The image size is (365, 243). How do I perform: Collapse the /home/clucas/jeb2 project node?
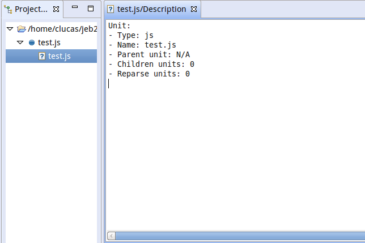[10, 29]
